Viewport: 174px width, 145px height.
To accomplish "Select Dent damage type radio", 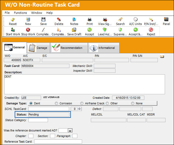I will coord(31,103).
